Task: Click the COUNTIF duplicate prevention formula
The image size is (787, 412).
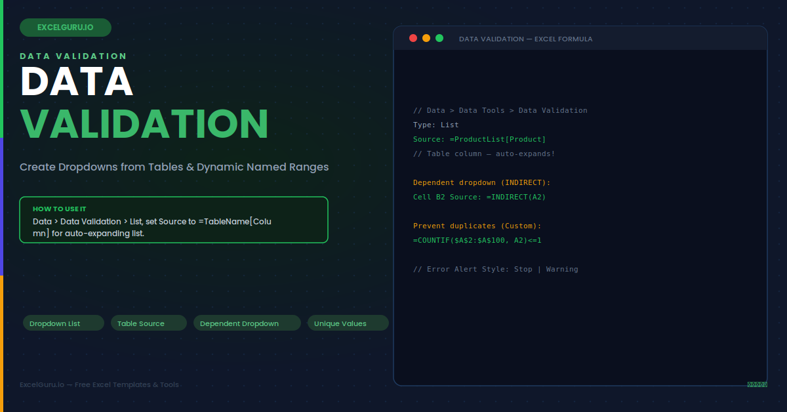Action: (x=477, y=240)
